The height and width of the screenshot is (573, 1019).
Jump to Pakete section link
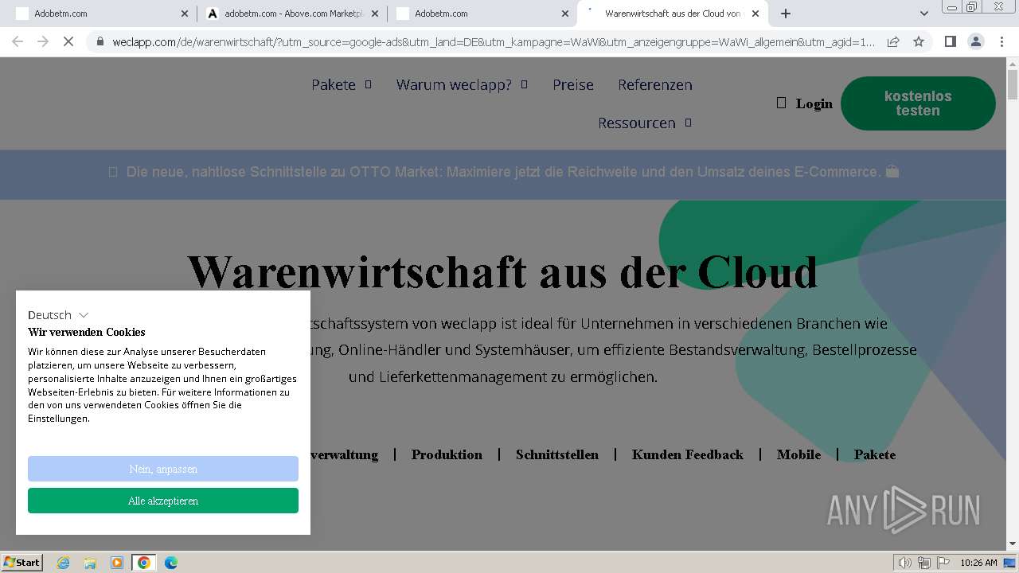tap(875, 454)
